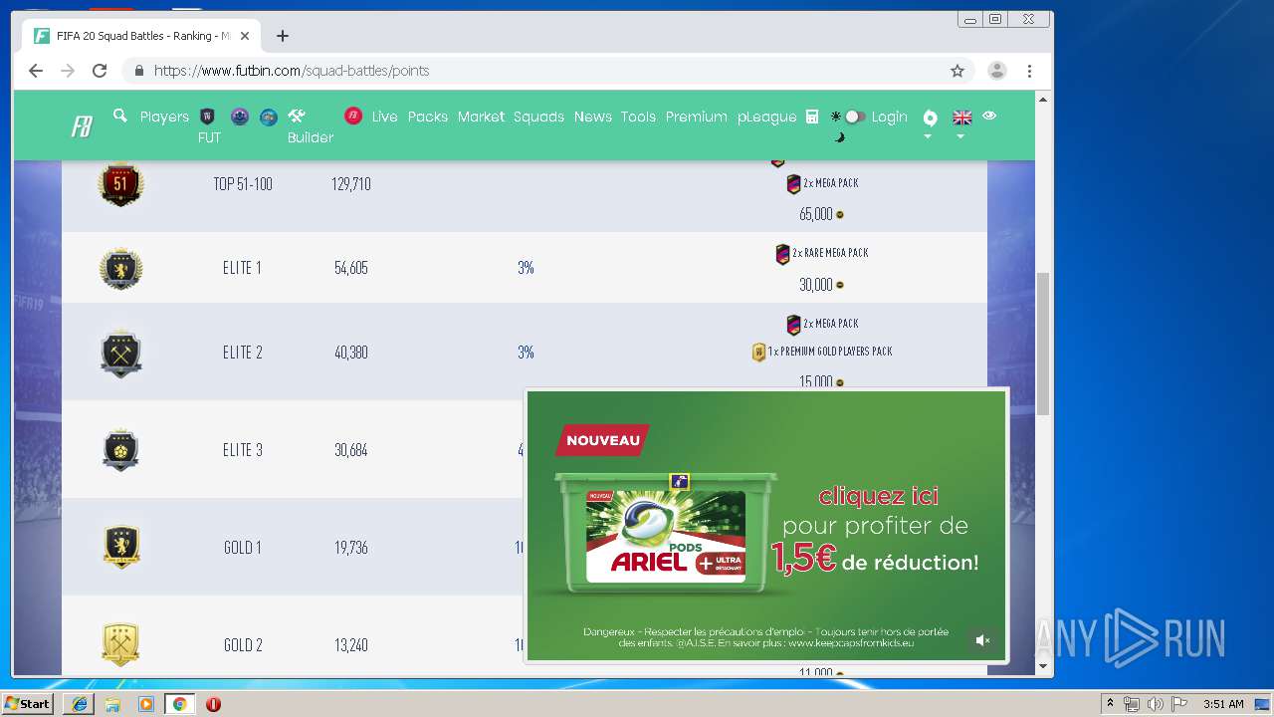Click the Login link
The image size is (1274, 717).
coord(889,117)
